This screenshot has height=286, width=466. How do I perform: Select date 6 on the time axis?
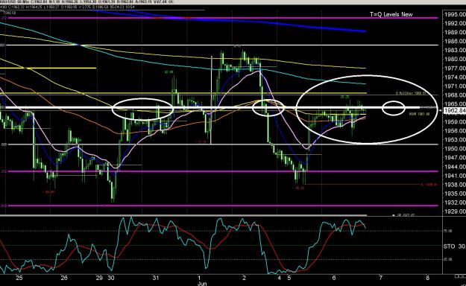pos(334,278)
